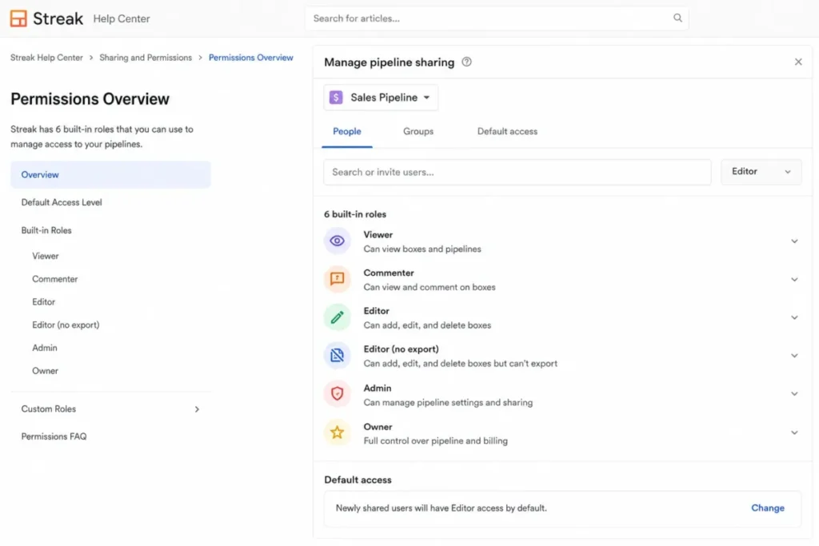This screenshot has height=546, width=819.
Task: Expand the Admin role details chevron
Action: pos(794,393)
